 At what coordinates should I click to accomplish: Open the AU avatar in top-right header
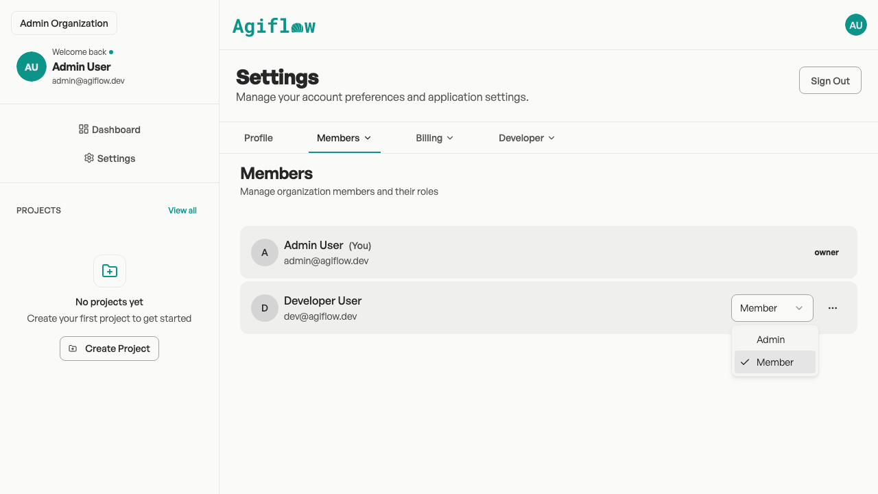click(x=856, y=25)
